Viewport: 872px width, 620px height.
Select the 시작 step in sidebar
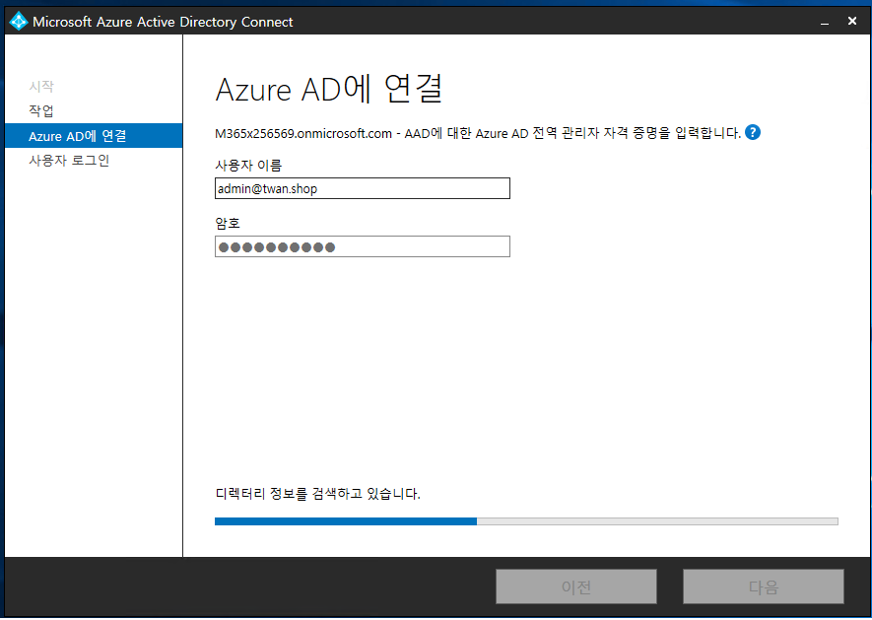tap(41, 87)
